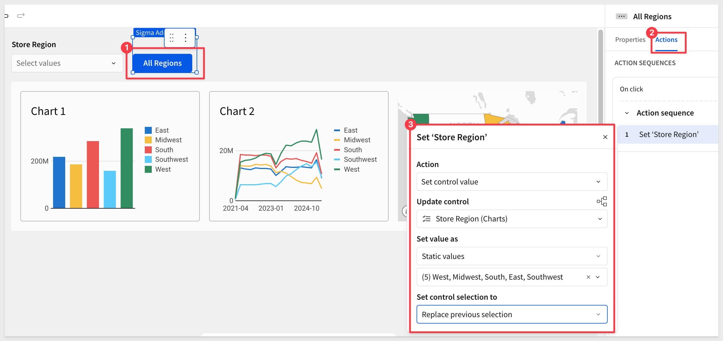The height and width of the screenshot is (341, 723).
Task: Click the ellipsis icon next to All Regions title
Action: (621, 16)
